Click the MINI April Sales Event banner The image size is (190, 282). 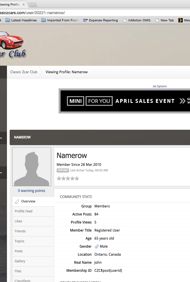(x=124, y=101)
